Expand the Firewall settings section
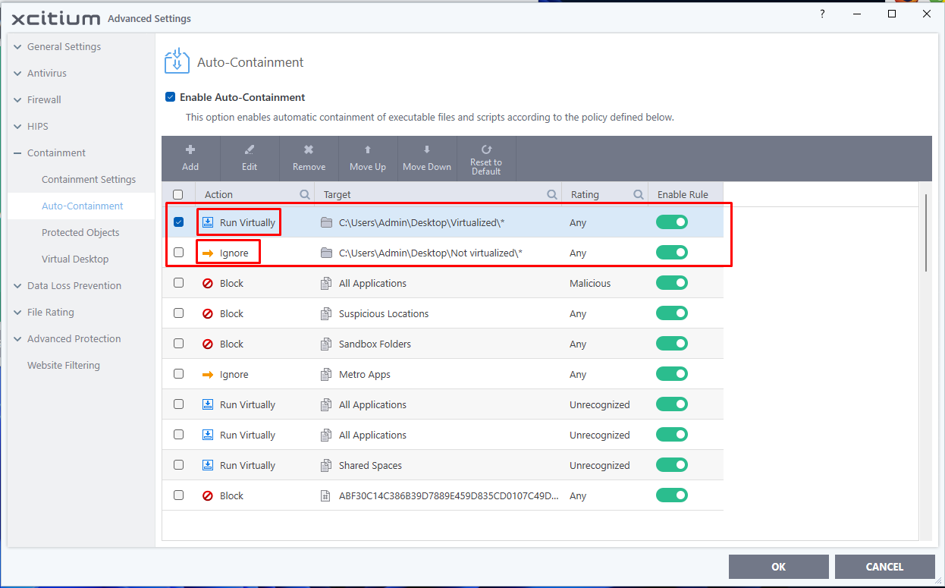Image resolution: width=945 pixels, height=588 pixels. (18, 100)
